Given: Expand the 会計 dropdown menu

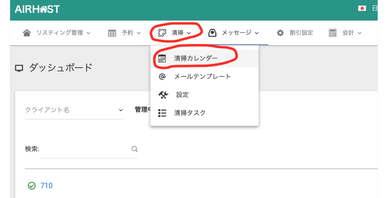Looking at the screenshot, I should click(x=352, y=33).
